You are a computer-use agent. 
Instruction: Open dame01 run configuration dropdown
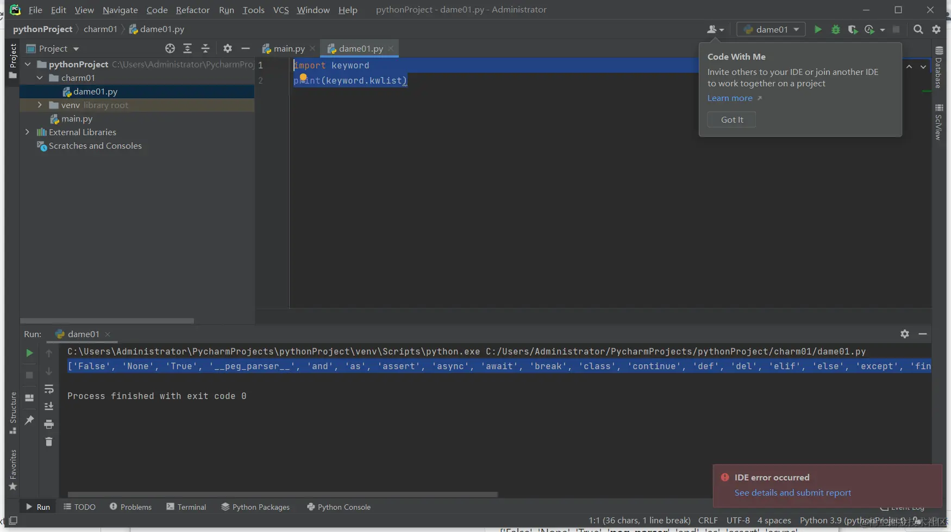tap(771, 29)
